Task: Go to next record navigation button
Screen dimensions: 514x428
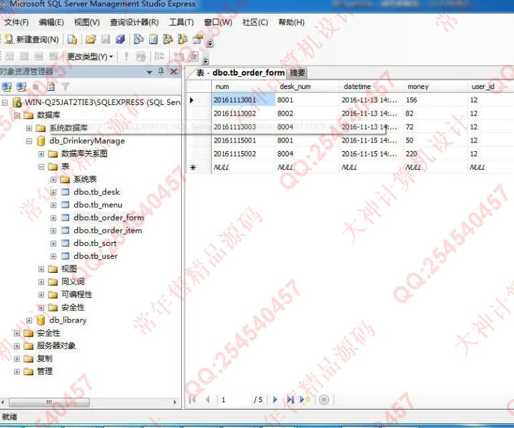Action: 275,399
